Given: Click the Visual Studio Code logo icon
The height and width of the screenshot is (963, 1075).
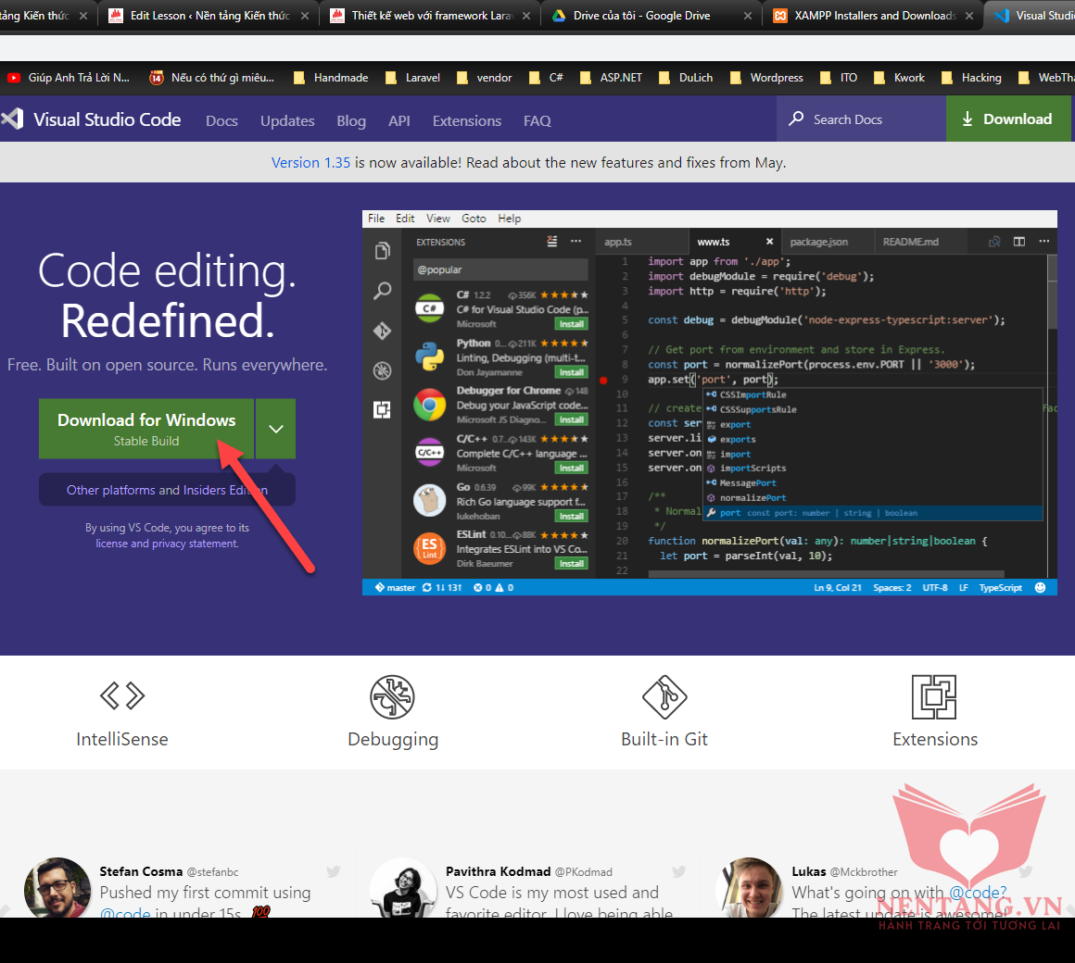Looking at the screenshot, I should (12, 119).
